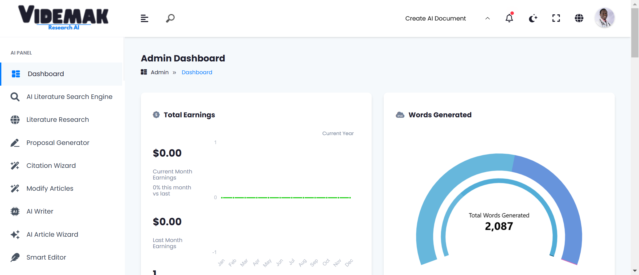Image resolution: width=639 pixels, height=275 pixels.
Task: Select Dashboard in the sidebar
Action: click(x=46, y=74)
